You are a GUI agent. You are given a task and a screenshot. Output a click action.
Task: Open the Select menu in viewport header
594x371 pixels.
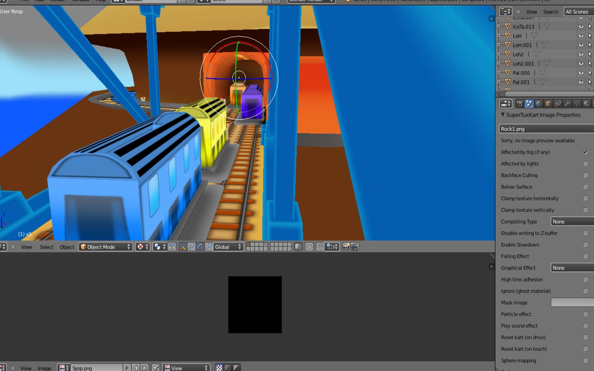click(x=46, y=247)
